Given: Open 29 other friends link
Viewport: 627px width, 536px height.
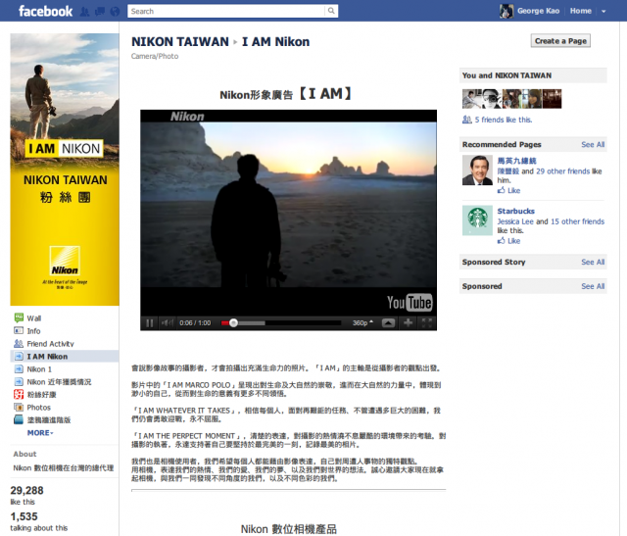Looking at the screenshot, I should [563, 171].
